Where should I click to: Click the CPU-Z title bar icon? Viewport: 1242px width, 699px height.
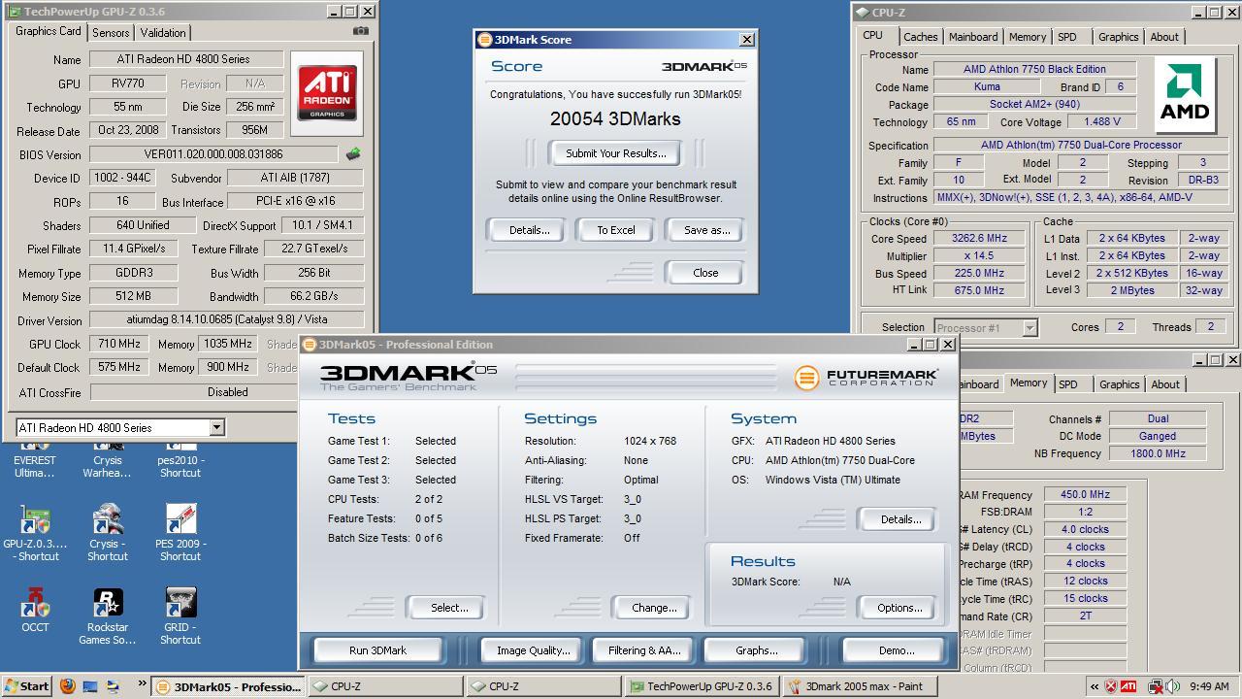[862, 13]
